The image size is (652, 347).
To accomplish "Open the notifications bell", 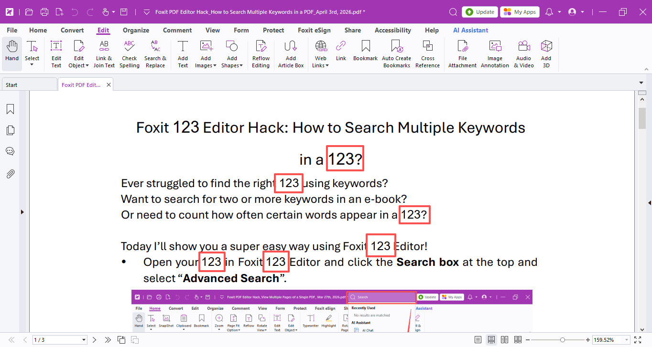I will (550, 11).
